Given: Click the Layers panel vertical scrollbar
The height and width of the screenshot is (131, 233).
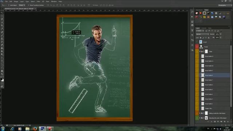Looking at the screenshot, I should (x=231, y=76).
